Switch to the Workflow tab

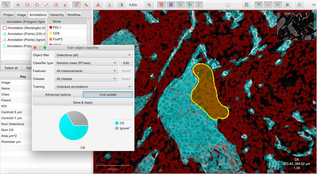(x=74, y=14)
